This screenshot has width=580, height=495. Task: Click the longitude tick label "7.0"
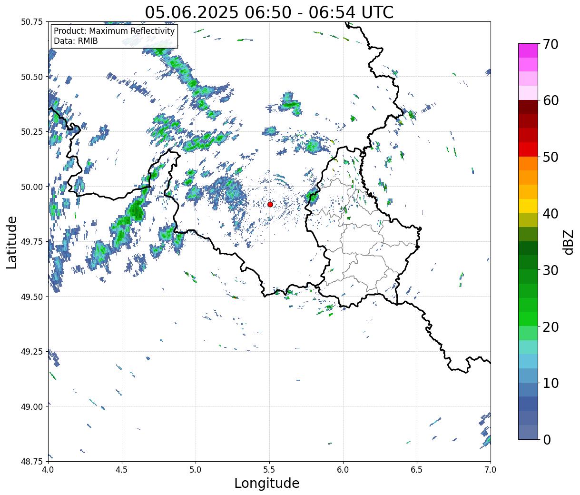491,470
